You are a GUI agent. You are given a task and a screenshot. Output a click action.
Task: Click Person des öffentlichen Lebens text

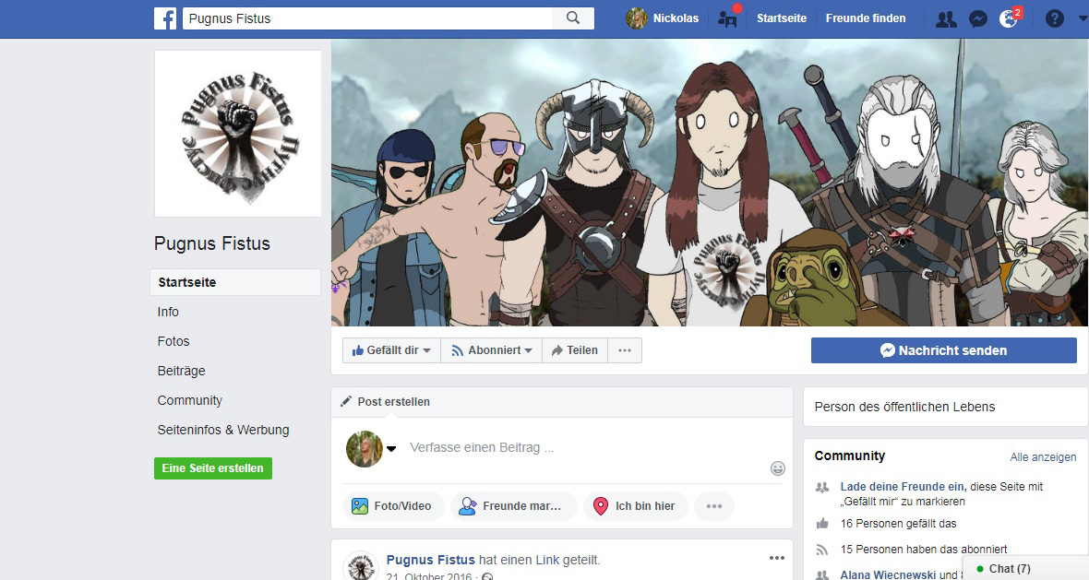[x=905, y=408]
